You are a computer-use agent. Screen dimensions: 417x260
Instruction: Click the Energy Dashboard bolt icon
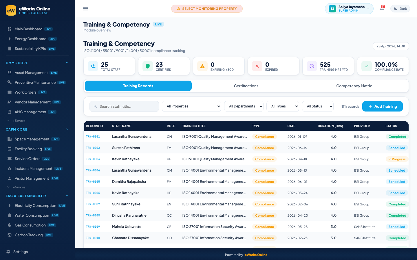point(10,39)
